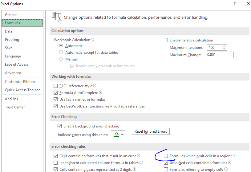Screen dimensions: 251x172
Task: Toggle Recalculate workbook before saving
Action: tap(72, 66)
